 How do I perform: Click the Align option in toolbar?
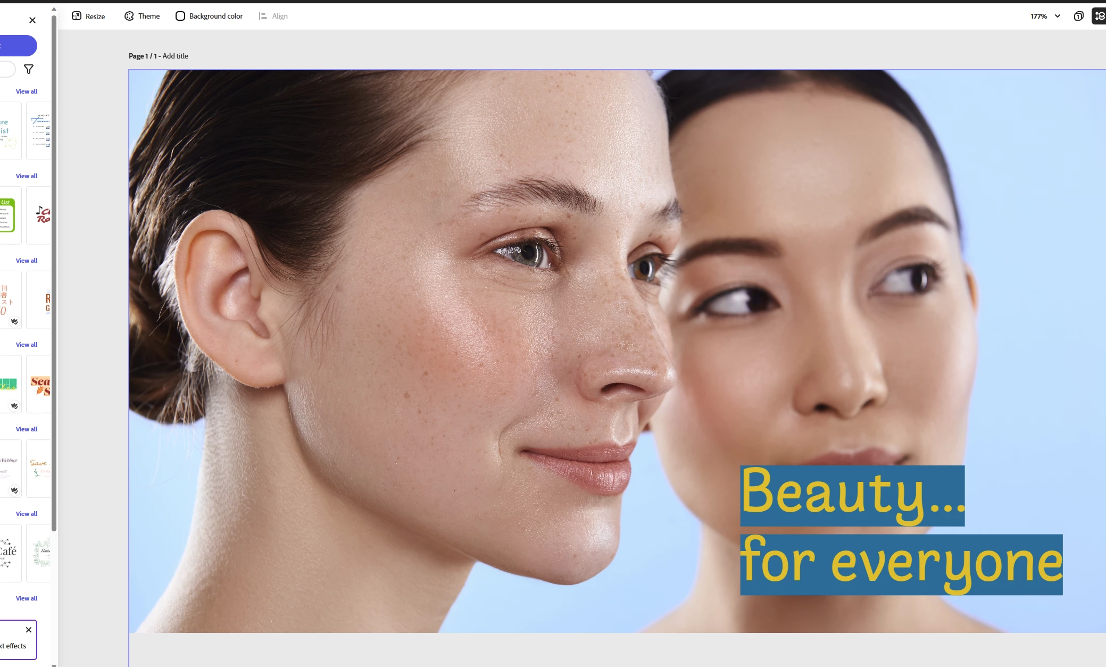coord(273,16)
